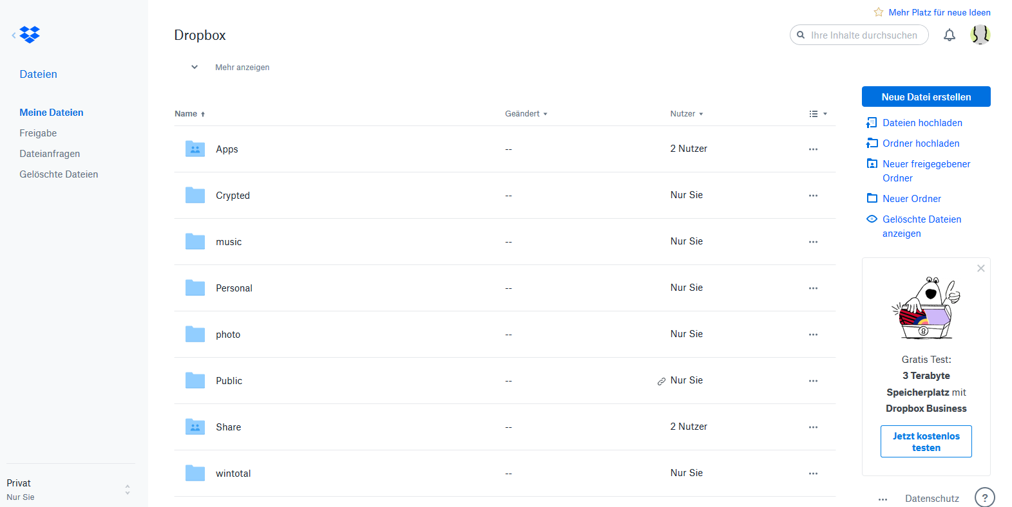
Task: Open the shared Apps folder icon
Action: [195, 149]
